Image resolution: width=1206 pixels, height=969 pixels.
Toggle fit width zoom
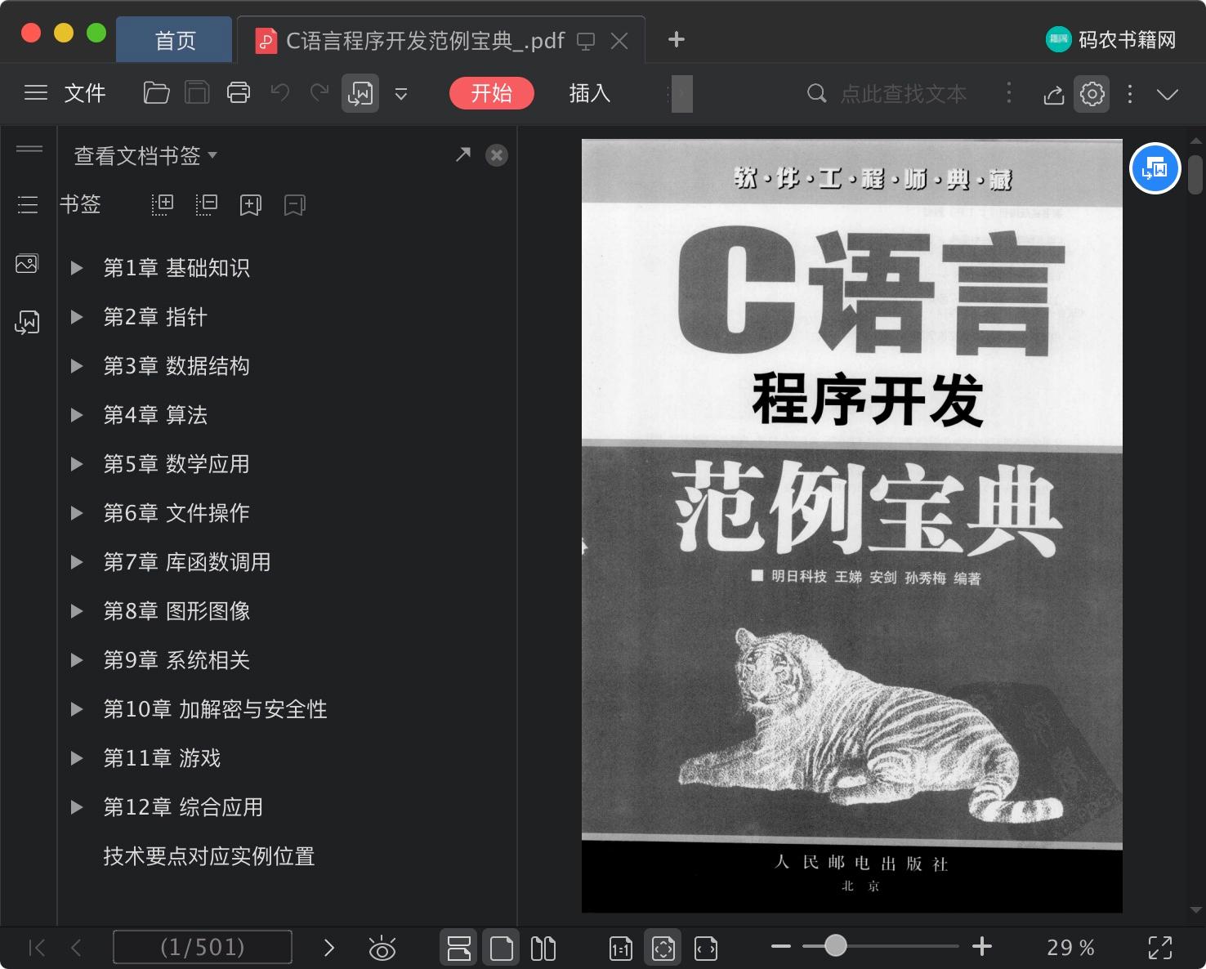tap(706, 948)
